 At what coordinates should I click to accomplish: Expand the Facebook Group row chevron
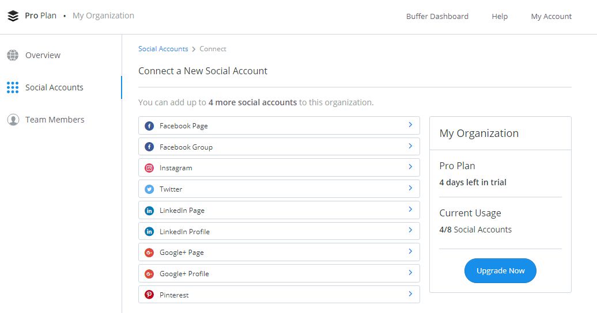point(410,146)
